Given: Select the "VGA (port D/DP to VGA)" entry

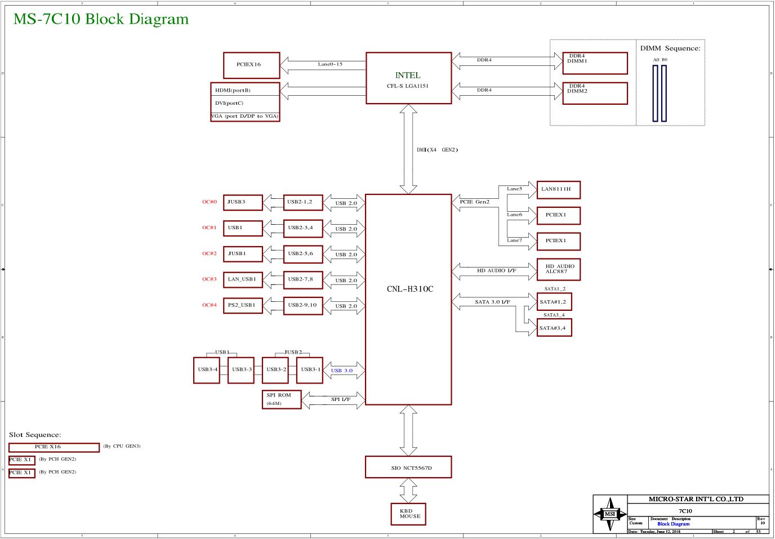Looking at the screenshot, I should pyautogui.click(x=245, y=116).
